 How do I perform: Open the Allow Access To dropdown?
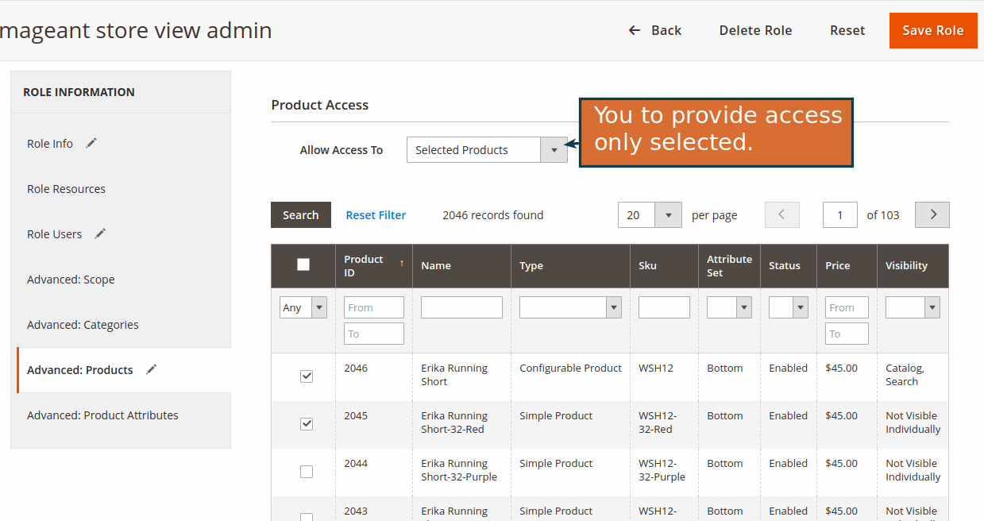pyautogui.click(x=554, y=149)
